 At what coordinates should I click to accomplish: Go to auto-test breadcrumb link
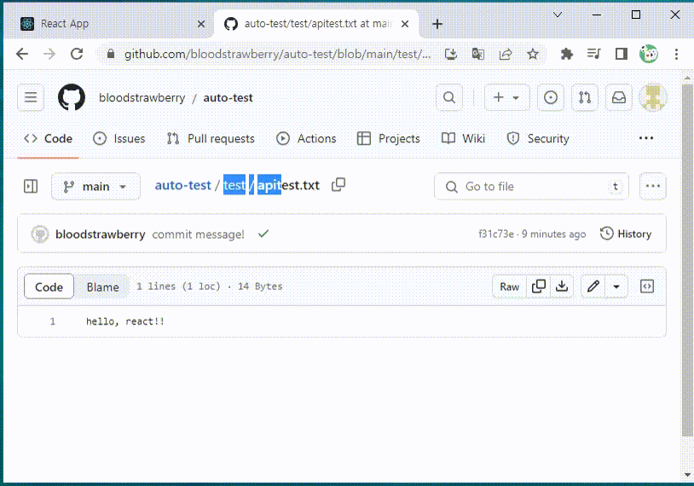(182, 185)
